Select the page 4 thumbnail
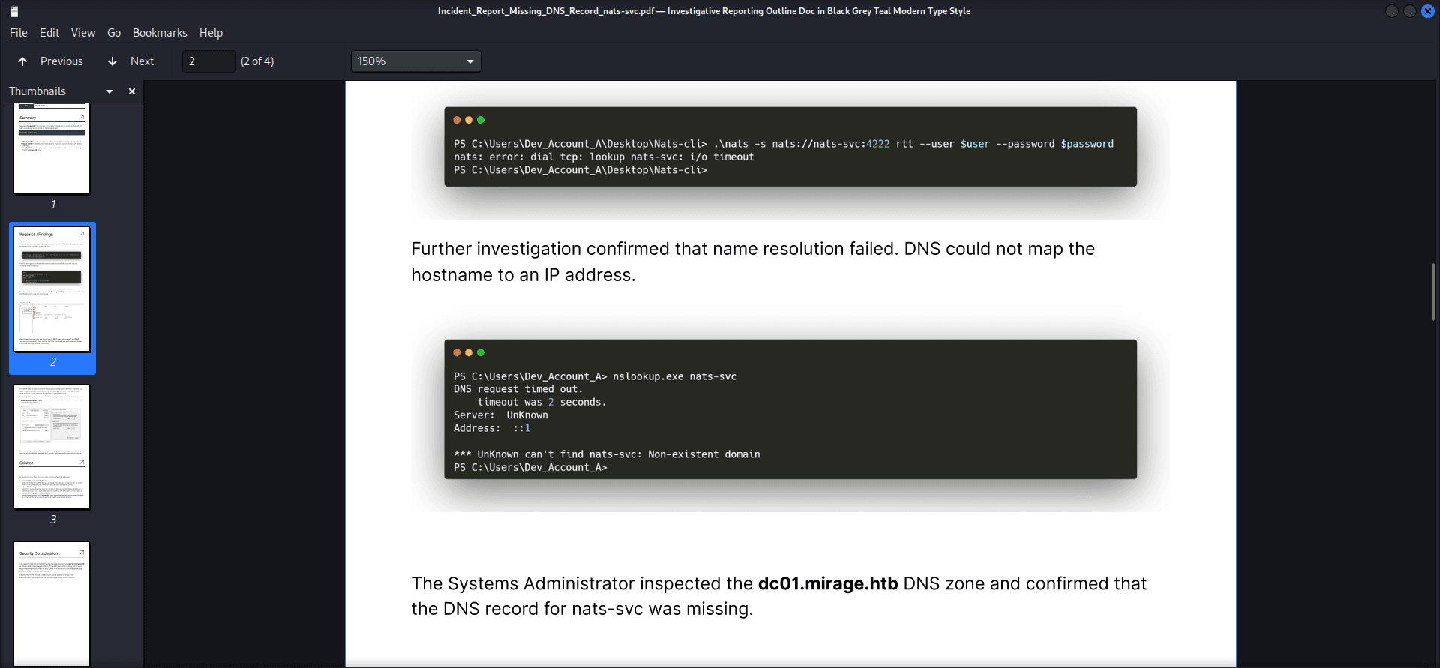 pos(52,604)
